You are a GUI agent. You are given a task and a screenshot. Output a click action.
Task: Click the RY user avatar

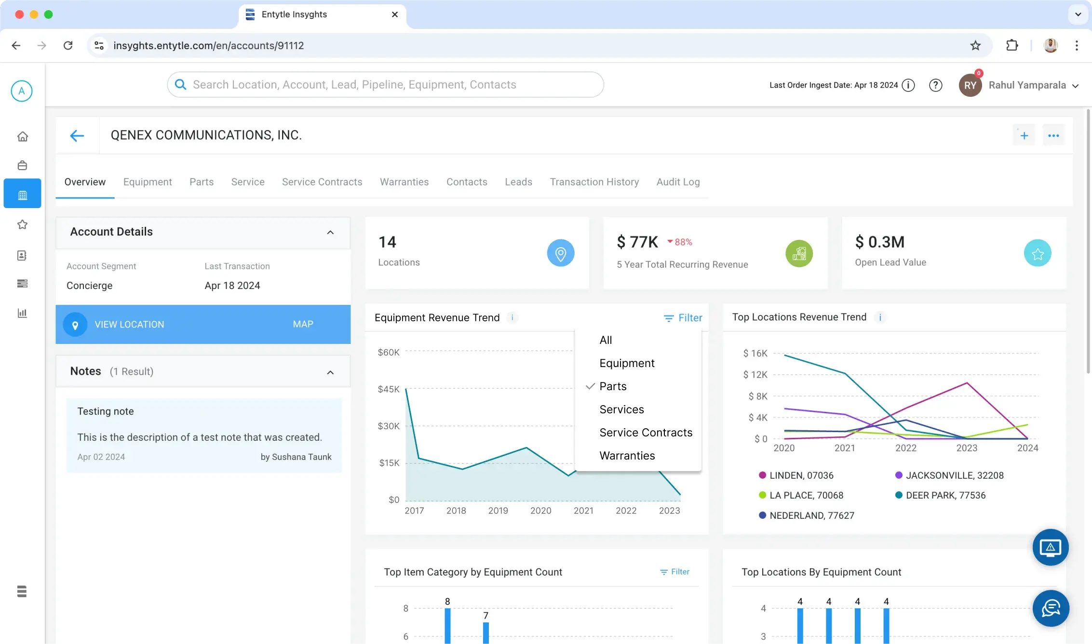pos(970,85)
